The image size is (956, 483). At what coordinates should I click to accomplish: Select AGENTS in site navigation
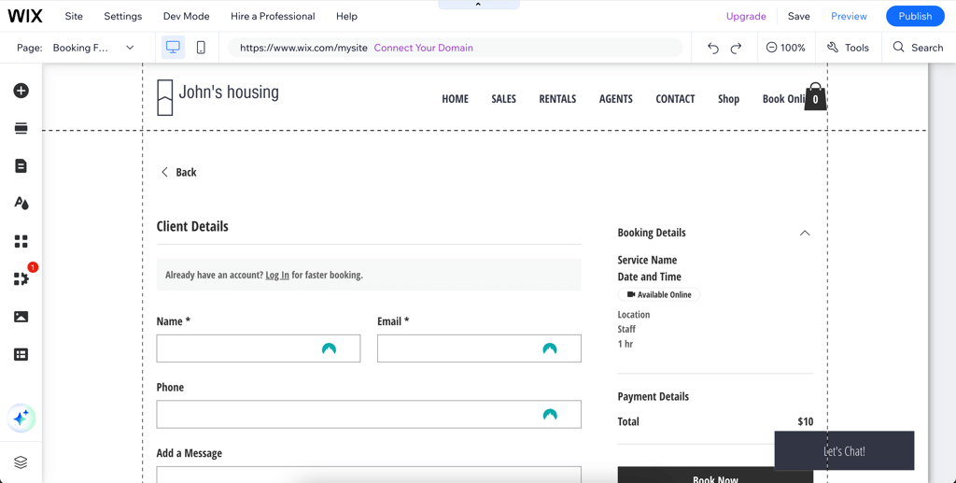coord(616,99)
